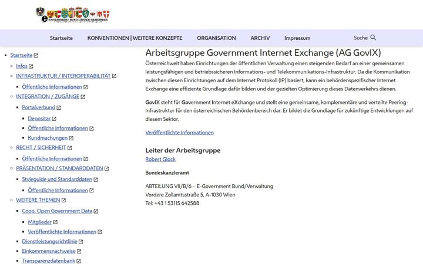Image resolution: width=423 pixels, height=264 pixels.
Task: Open the Transparenzdatenbank link
Action: tap(49, 260)
